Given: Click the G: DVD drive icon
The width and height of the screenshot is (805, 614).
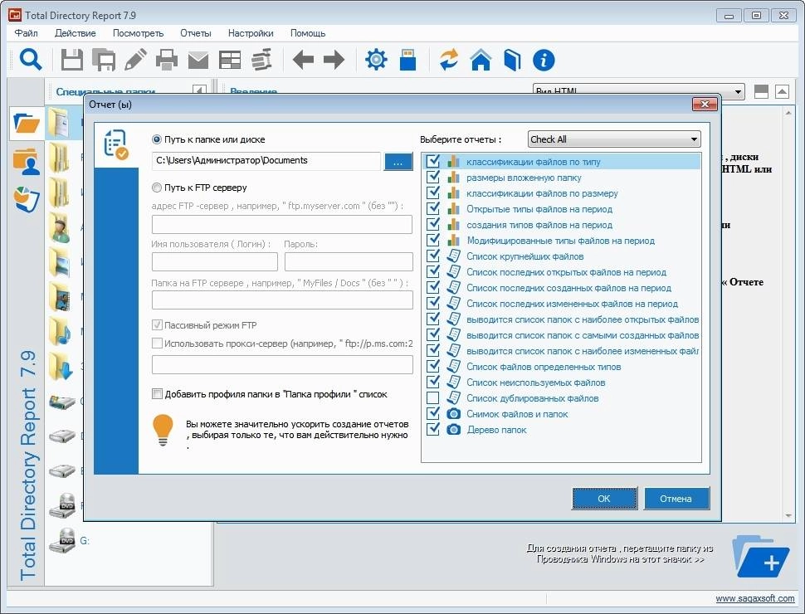Looking at the screenshot, I should 62,541.
